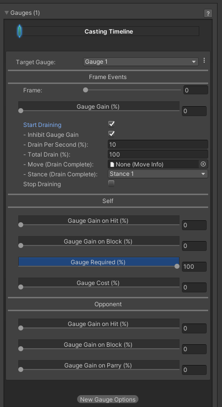Click the green Casting Timeline marker handle
Viewport: 222px width, 407px height.
[x=19, y=31]
